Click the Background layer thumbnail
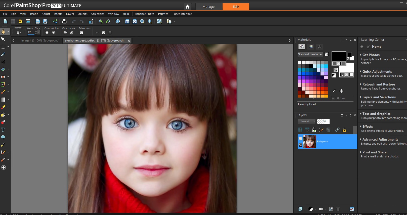Screen dimensions: 407x215 [310, 142]
